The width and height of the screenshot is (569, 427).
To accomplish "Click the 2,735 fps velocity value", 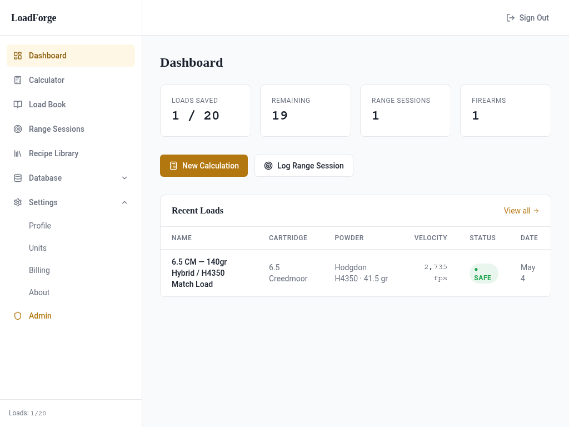I will click(x=436, y=272).
